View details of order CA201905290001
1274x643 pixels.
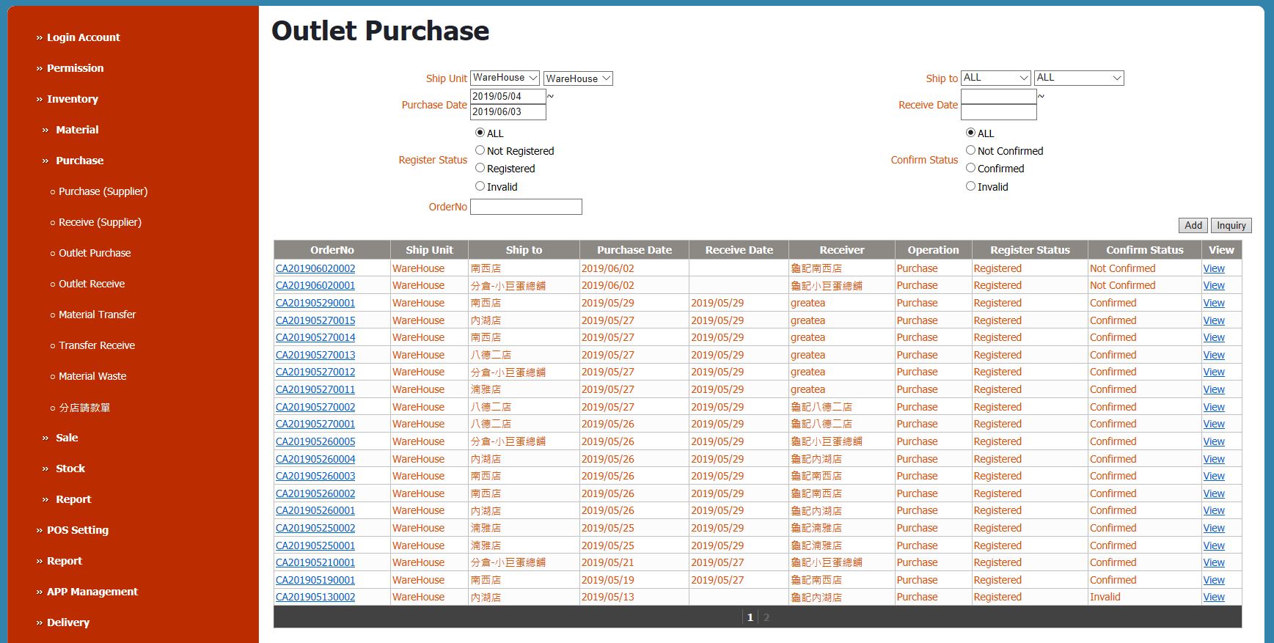point(1214,303)
